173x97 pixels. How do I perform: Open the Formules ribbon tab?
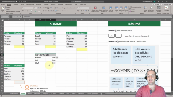click(39, 4)
